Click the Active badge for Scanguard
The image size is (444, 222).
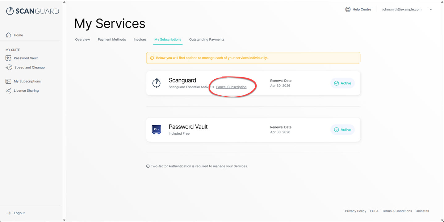click(342, 83)
